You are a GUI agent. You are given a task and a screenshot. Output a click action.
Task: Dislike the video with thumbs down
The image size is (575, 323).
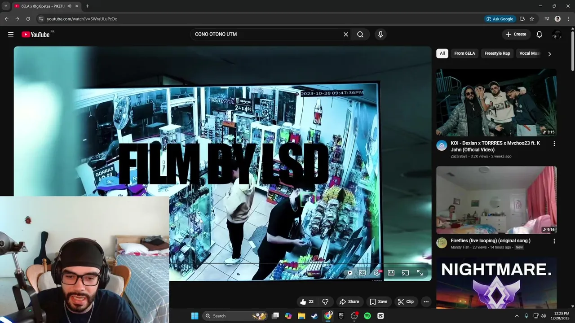(x=326, y=302)
